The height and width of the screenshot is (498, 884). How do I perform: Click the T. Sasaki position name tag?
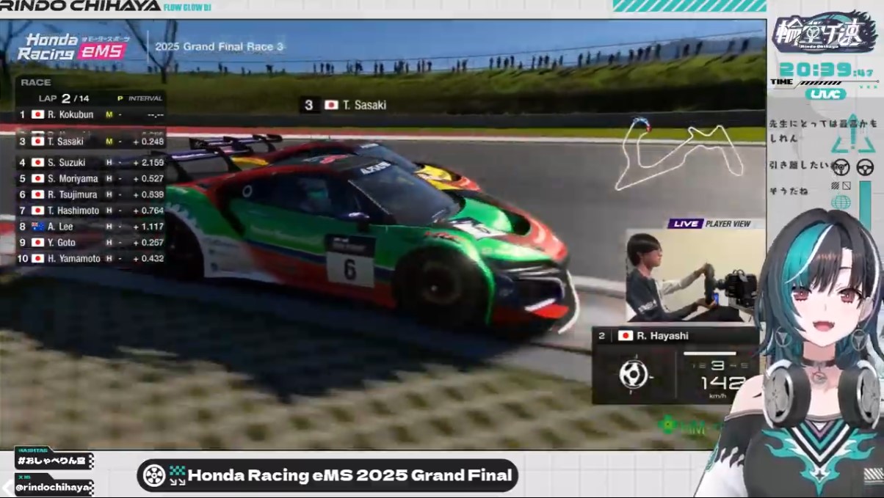(x=344, y=105)
